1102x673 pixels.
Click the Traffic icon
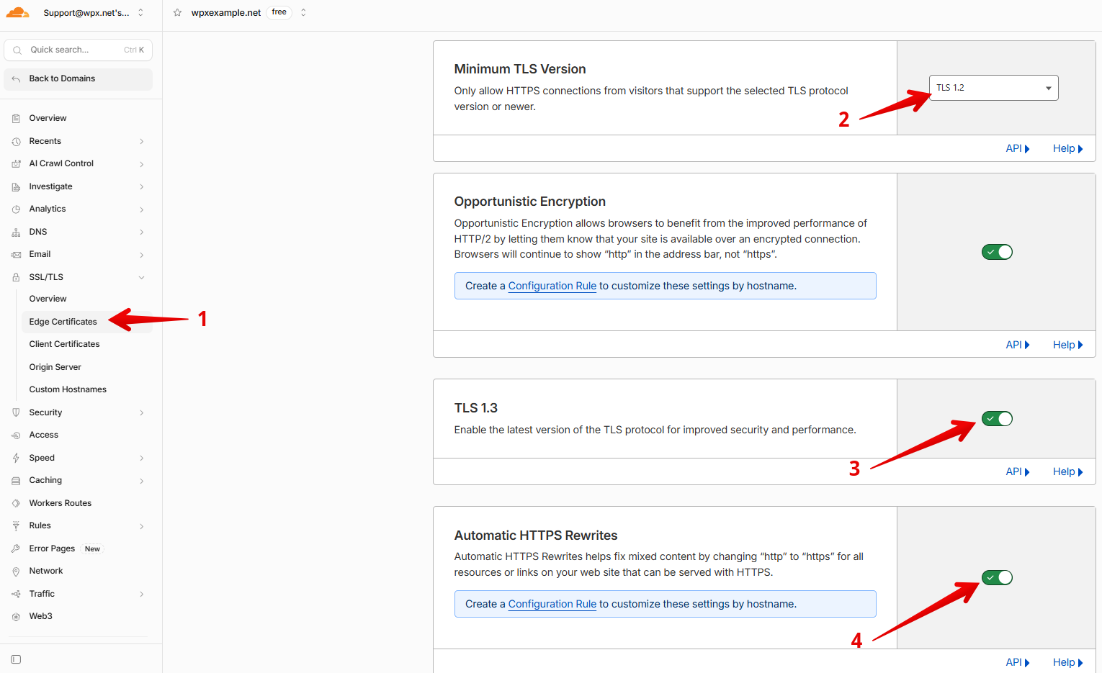[x=16, y=594]
